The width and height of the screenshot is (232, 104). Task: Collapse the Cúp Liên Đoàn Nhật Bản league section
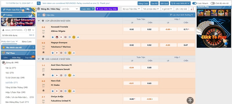[x=39, y=21]
